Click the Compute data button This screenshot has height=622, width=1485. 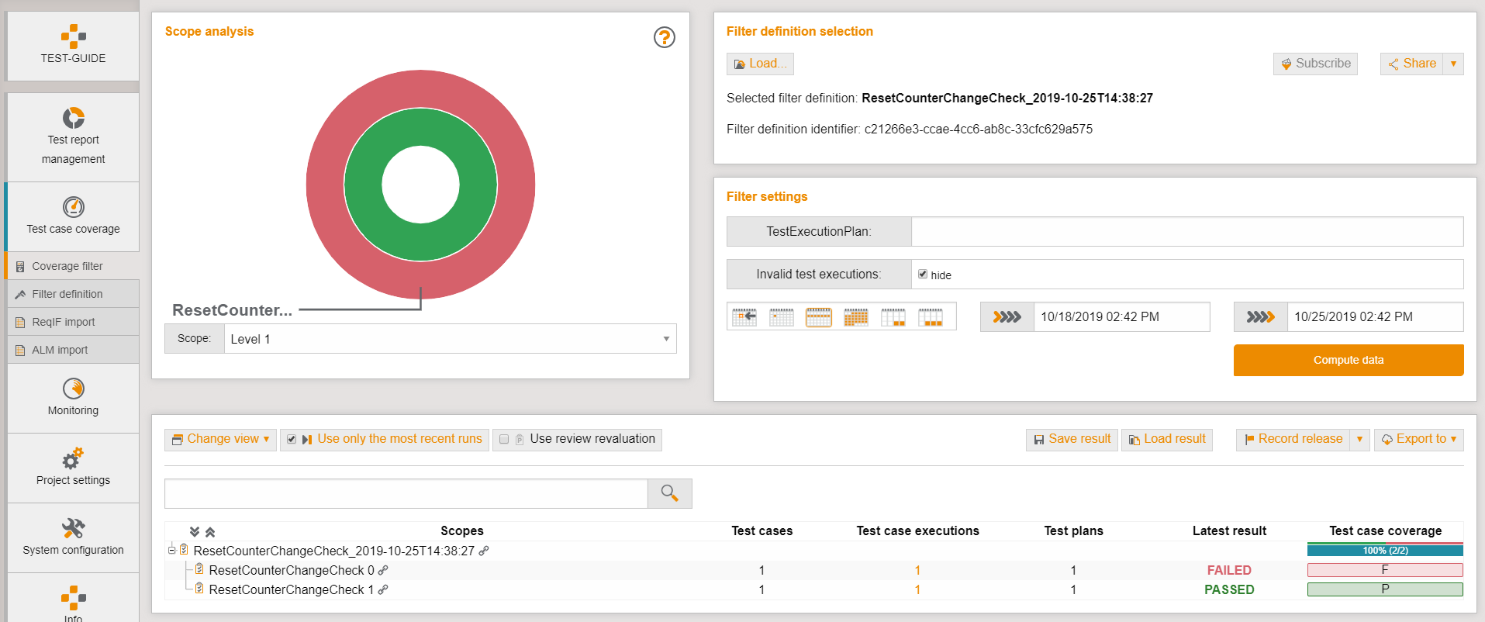click(1348, 360)
